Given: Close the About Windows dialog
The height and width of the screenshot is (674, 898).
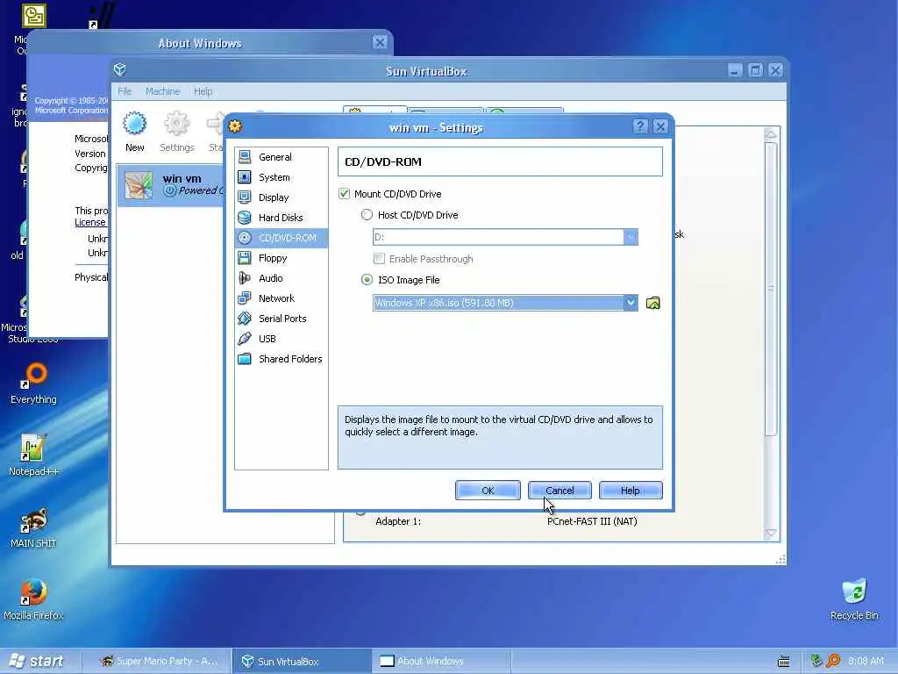Looking at the screenshot, I should pos(379,42).
